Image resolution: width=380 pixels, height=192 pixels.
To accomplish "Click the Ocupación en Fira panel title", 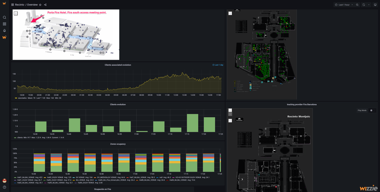I will pos(103,189).
